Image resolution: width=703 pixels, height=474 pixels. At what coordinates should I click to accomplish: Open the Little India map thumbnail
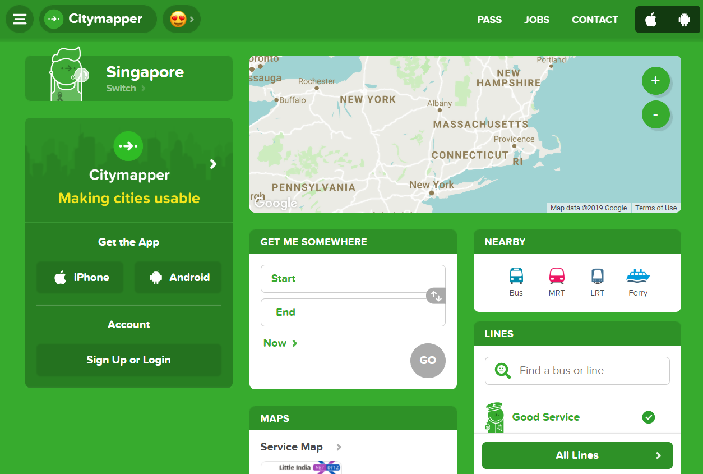click(301, 467)
